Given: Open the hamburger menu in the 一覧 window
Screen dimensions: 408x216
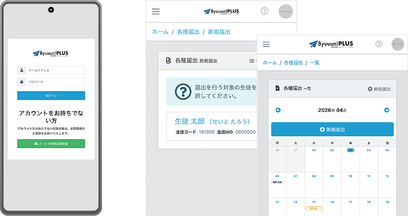Looking at the screenshot, I should tap(266, 44).
